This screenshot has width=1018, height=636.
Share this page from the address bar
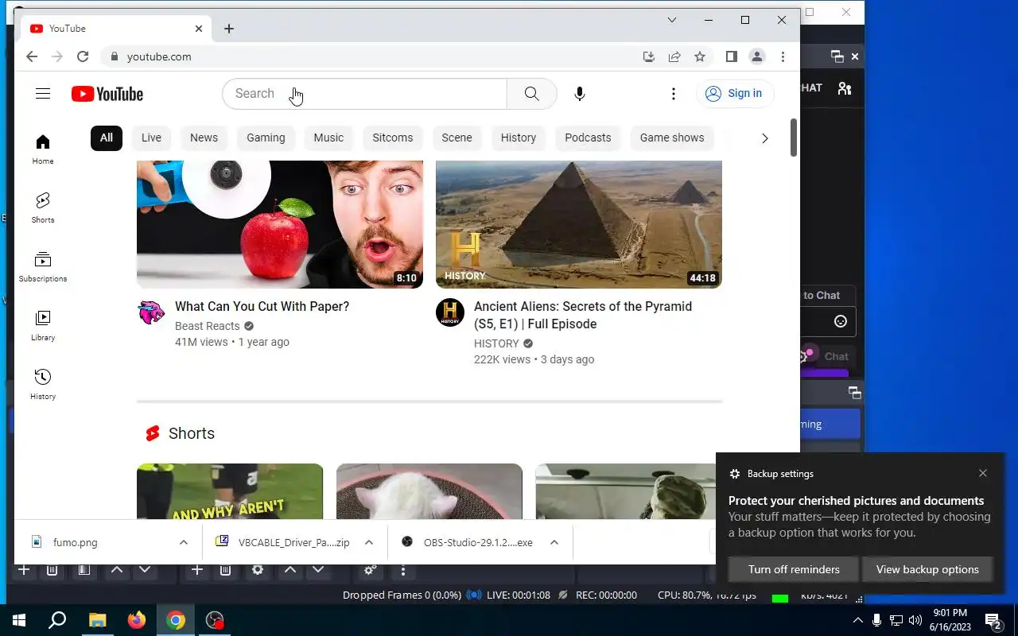pos(674,56)
